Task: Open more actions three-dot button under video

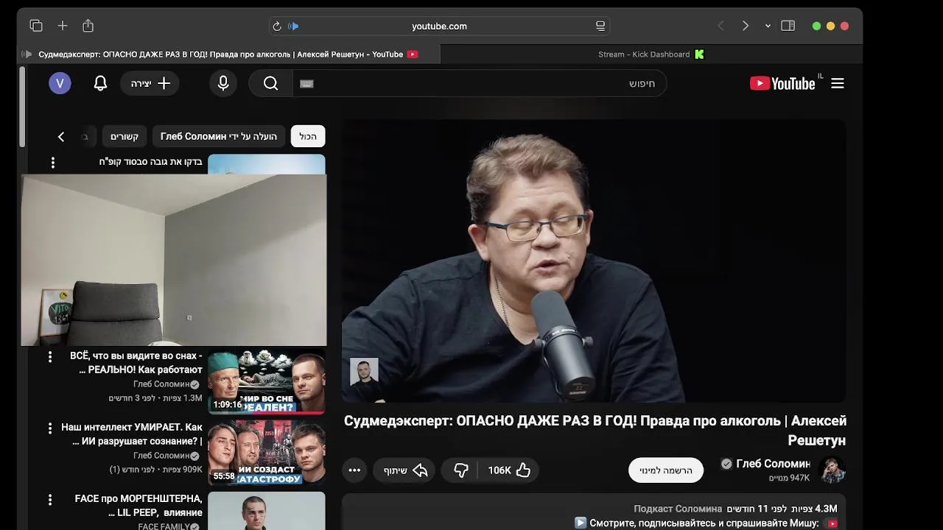Action: (x=354, y=470)
